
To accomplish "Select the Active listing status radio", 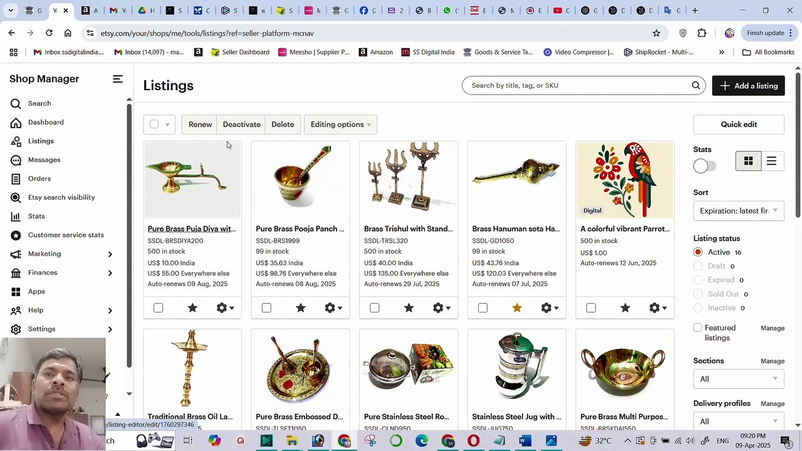I will tap(698, 252).
